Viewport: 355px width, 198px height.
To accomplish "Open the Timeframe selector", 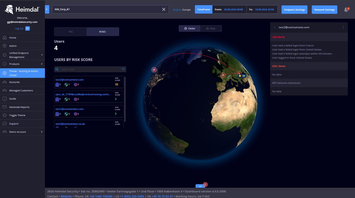I will [x=203, y=9].
